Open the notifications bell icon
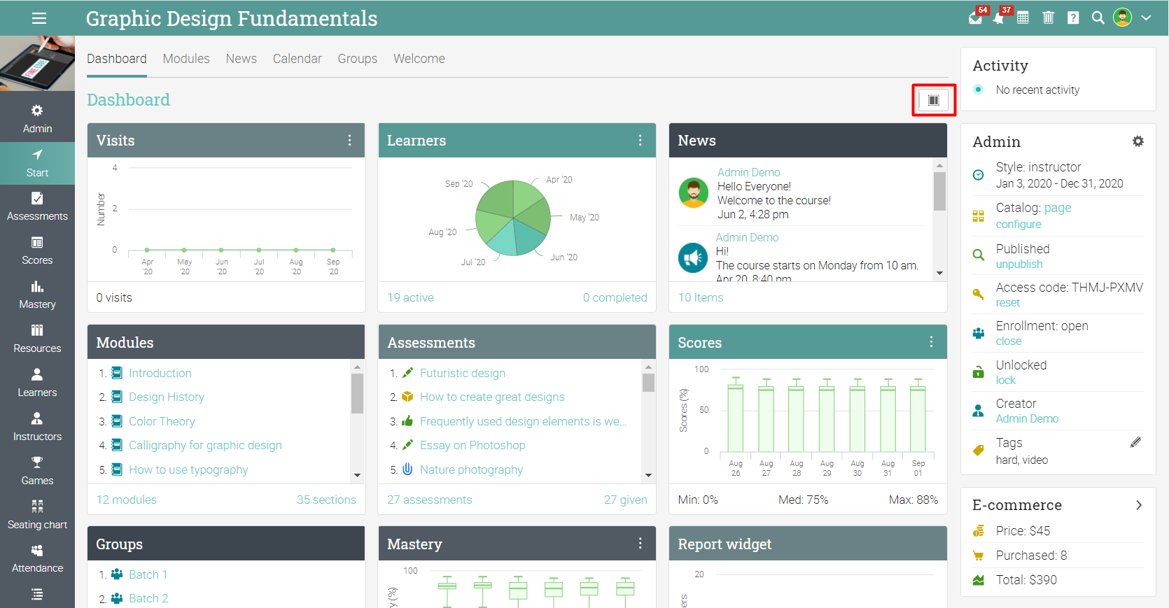This screenshot has height=608, width=1169. pyautogui.click(x=999, y=18)
